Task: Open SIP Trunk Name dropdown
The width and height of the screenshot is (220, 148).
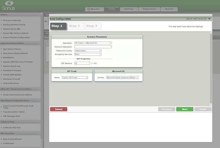Action: coord(75,77)
